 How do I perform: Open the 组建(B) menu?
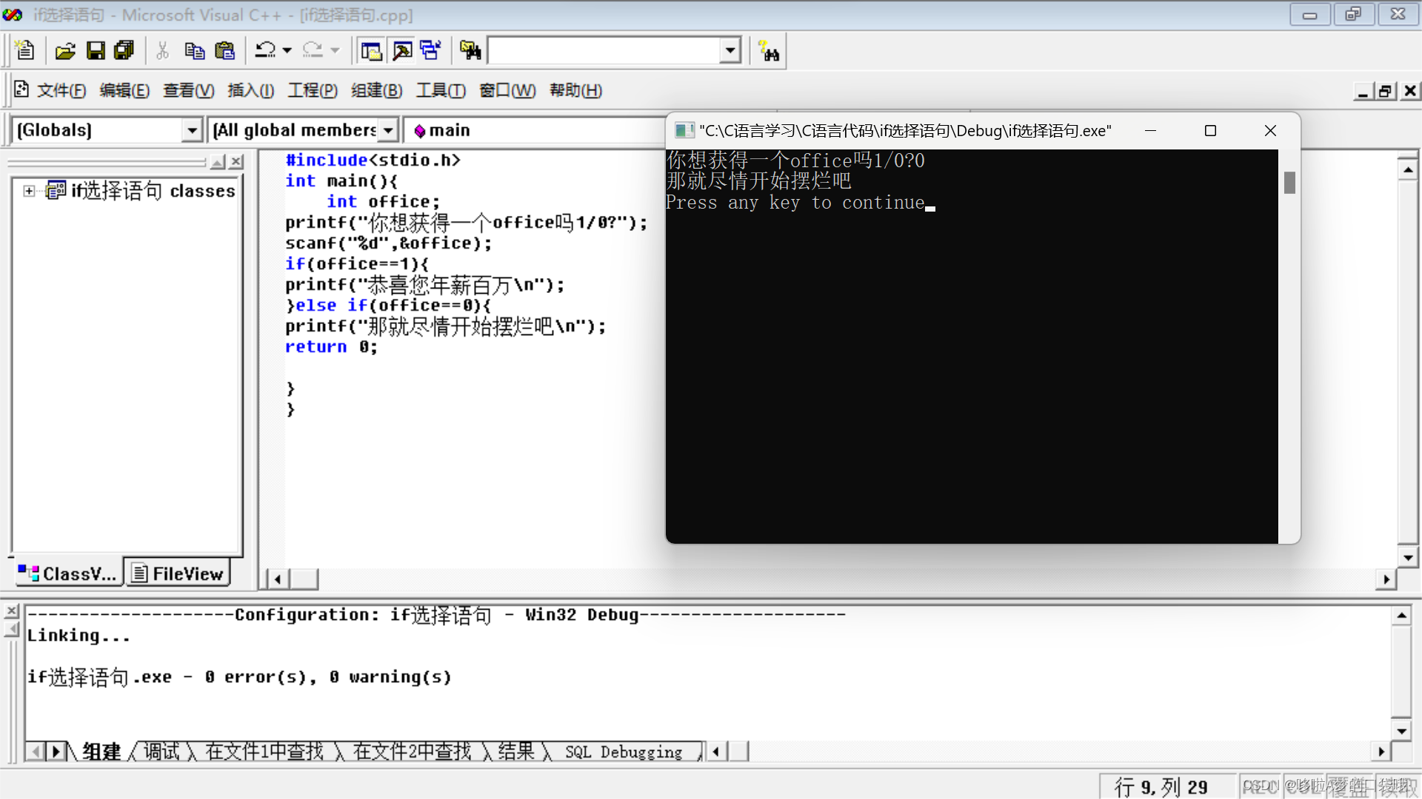[x=377, y=90]
